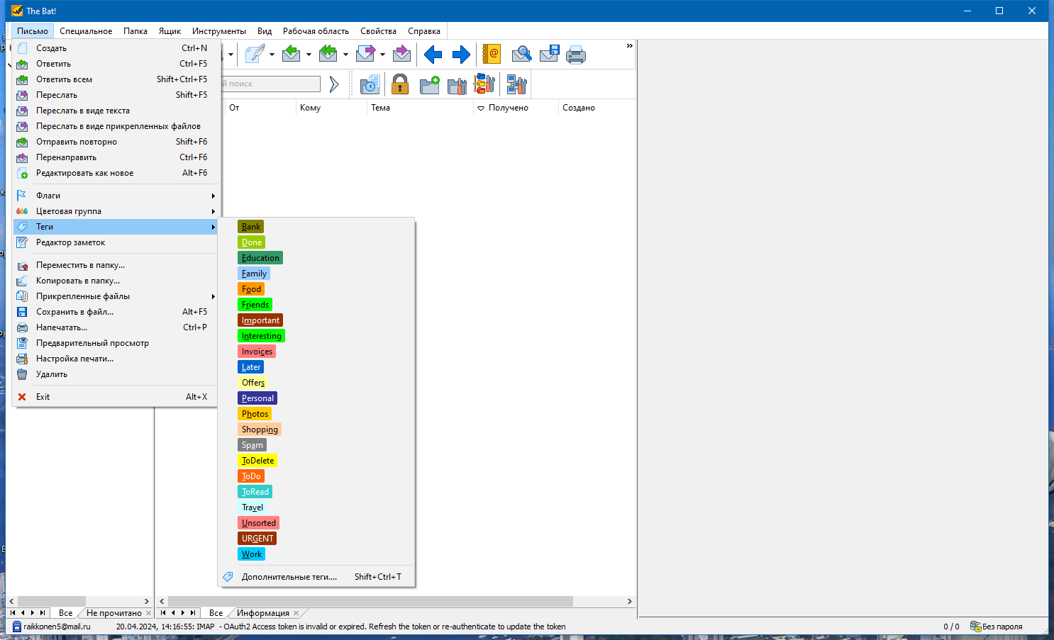The width and height of the screenshot is (1054, 640).
Task: Open dropdown arrow beside Forward icon
Action: [x=382, y=55]
